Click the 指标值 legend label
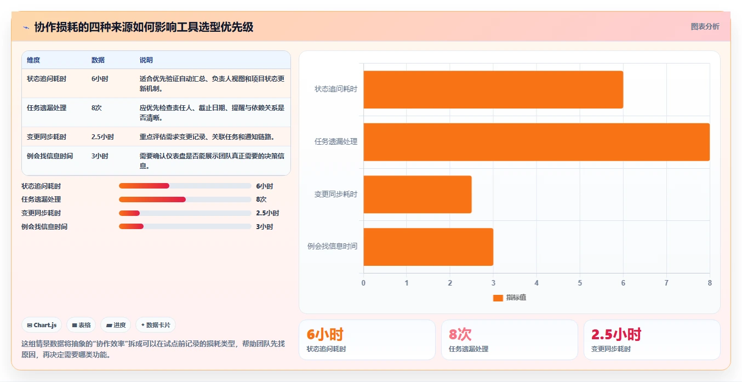Screen dimensions: 742x382 click(x=516, y=298)
